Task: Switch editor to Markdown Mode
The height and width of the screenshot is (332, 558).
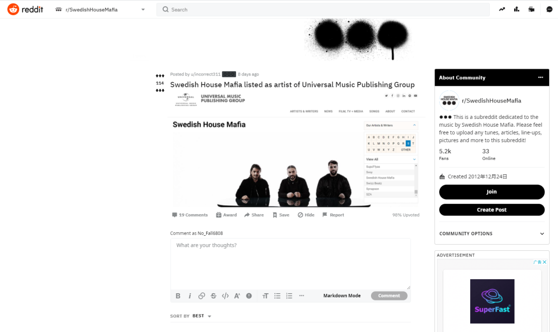Action: (342, 296)
